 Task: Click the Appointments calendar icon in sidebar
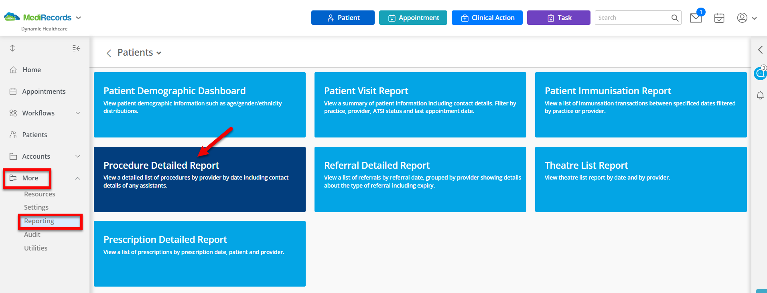point(13,91)
